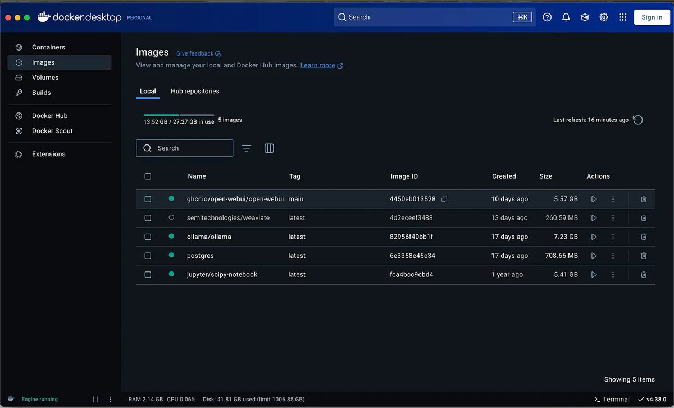Sort the table by the Created column header
674x408 pixels.
(x=504, y=176)
